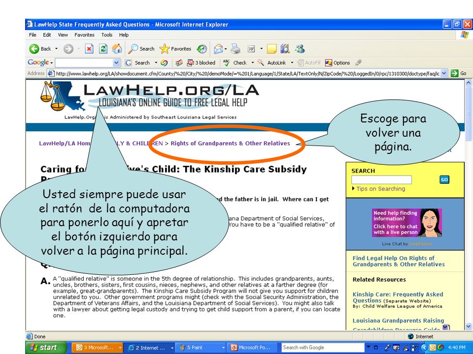Open the Edit menu
Image resolution: width=473 pixels, height=354 pixels.
tap(47, 35)
